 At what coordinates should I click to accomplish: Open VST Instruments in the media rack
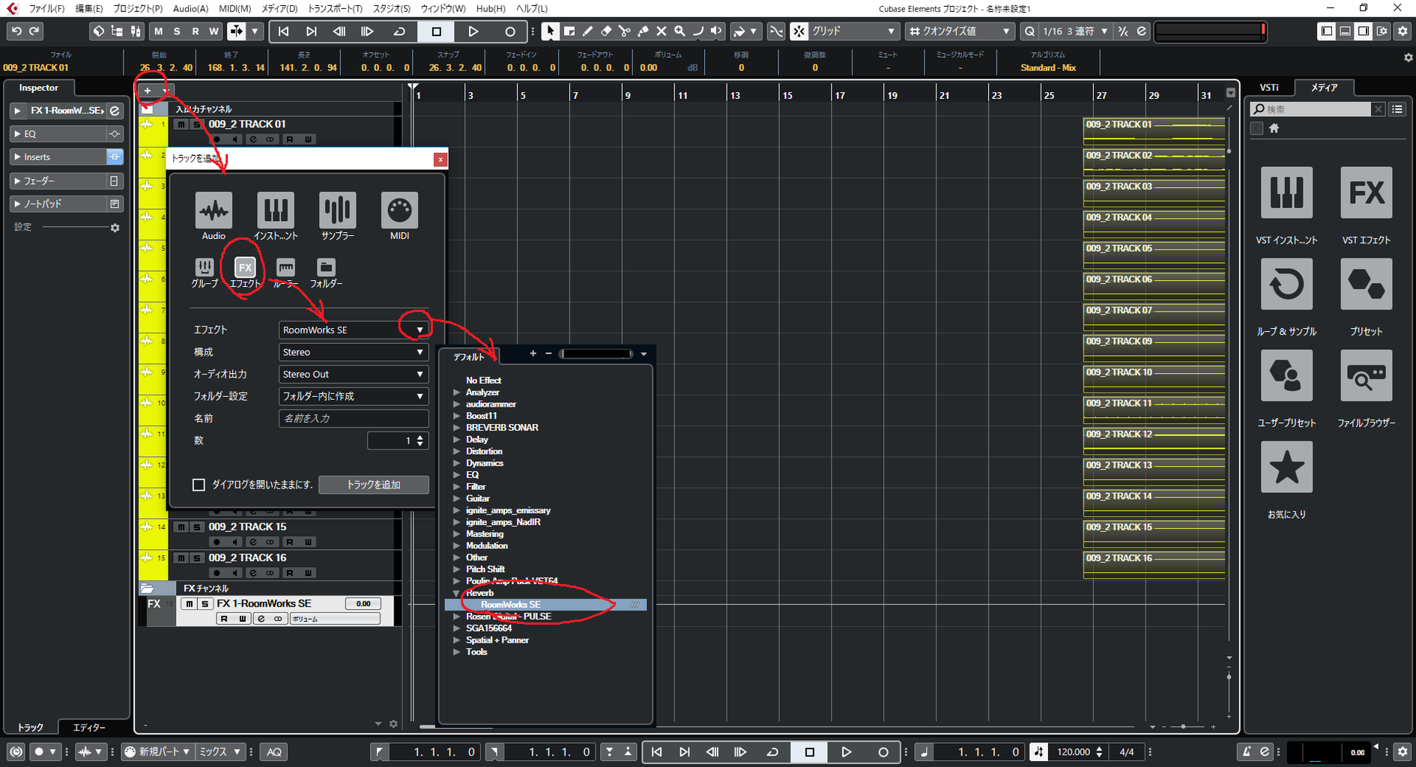(x=1286, y=192)
